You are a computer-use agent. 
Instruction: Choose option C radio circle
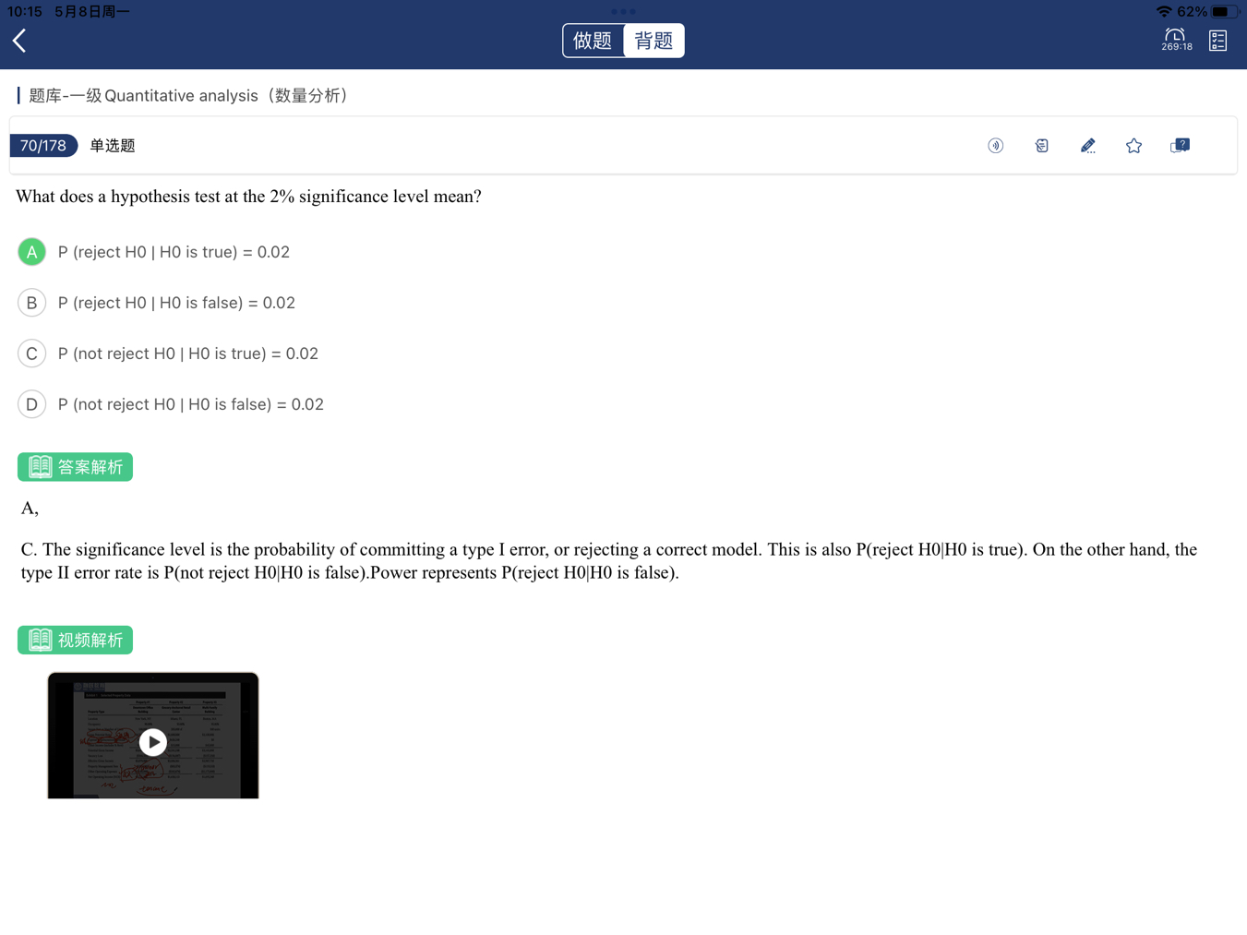click(32, 354)
